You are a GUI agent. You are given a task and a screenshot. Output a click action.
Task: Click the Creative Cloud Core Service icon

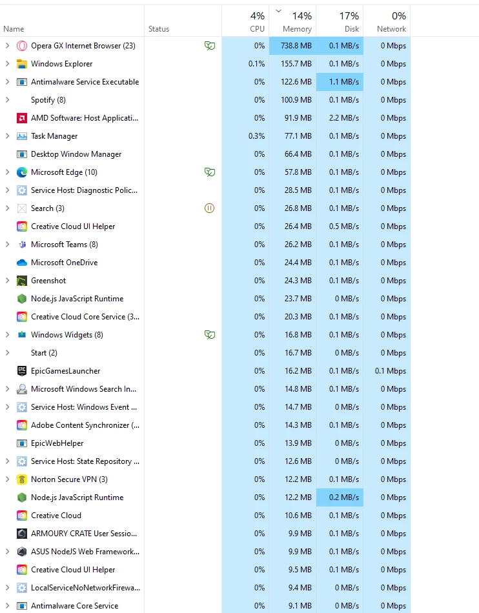tap(22, 317)
